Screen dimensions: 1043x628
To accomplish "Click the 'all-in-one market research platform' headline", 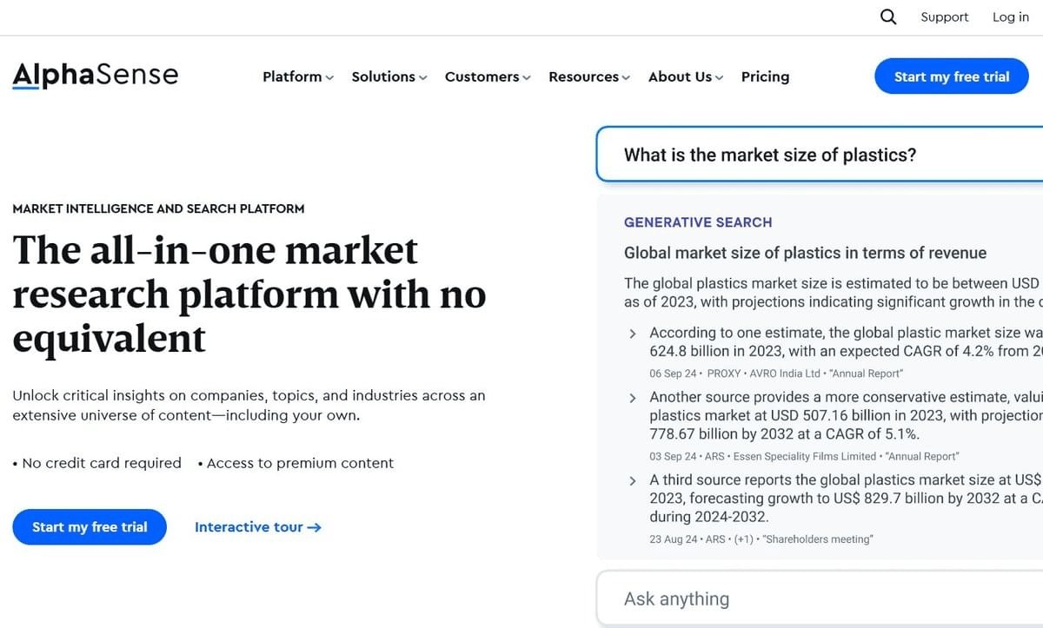I will [x=249, y=294].
